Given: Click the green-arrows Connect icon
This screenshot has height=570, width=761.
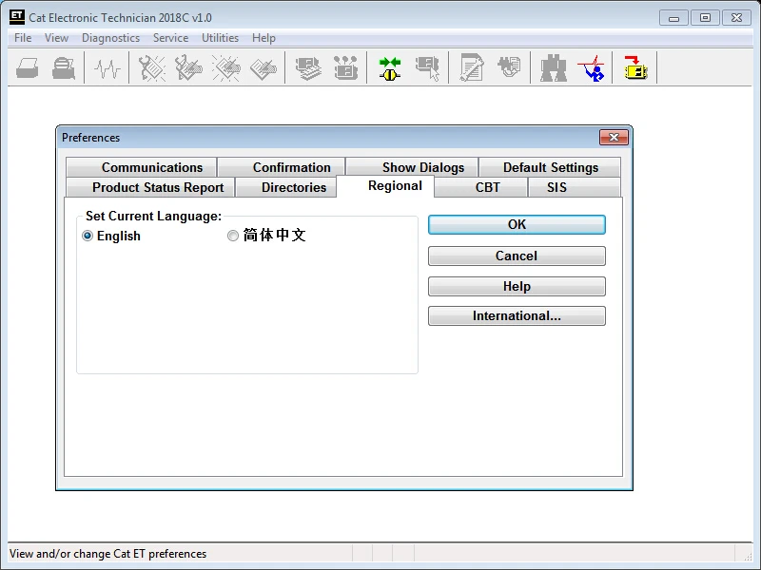Looking at the screenshot, I should [390, 67].
